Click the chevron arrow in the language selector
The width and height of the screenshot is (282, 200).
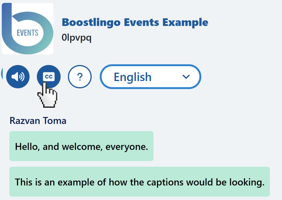click(186, 77)
